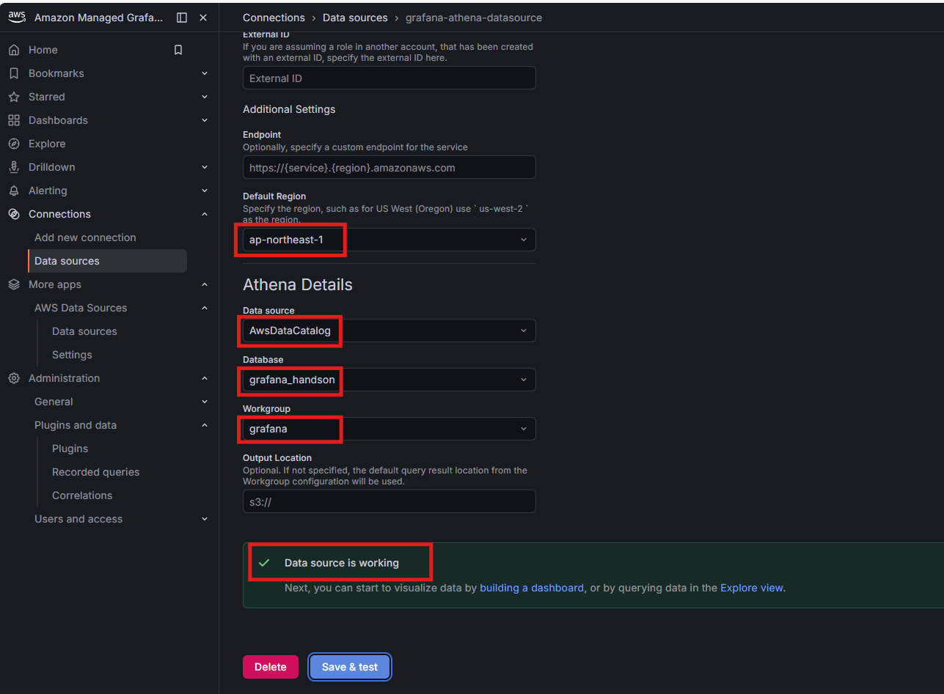Viewport: 944px width, 694px height.
Task: Collapse the Plugins and data submenu
Action: click(x=205, y=425)
